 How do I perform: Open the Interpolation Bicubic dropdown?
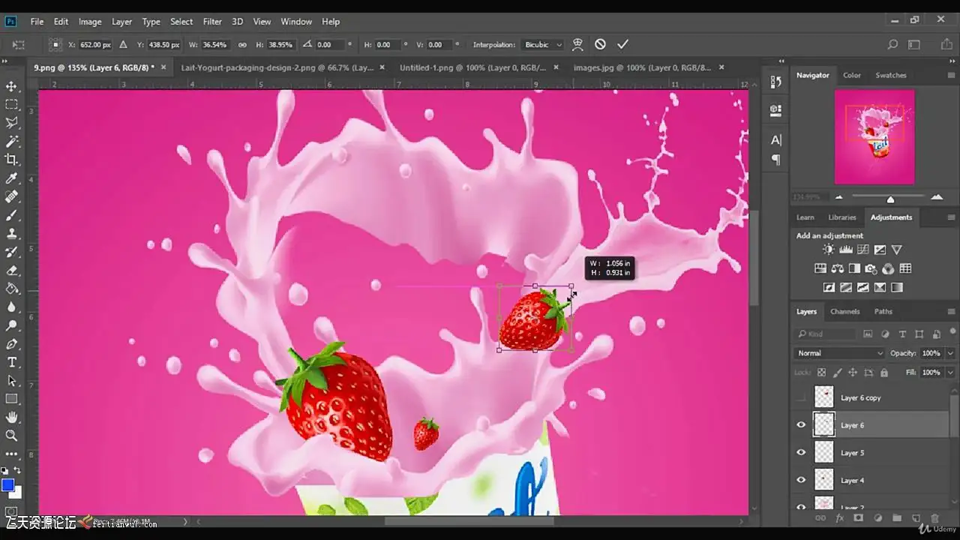pyautogui.click(x=542, y=45)
